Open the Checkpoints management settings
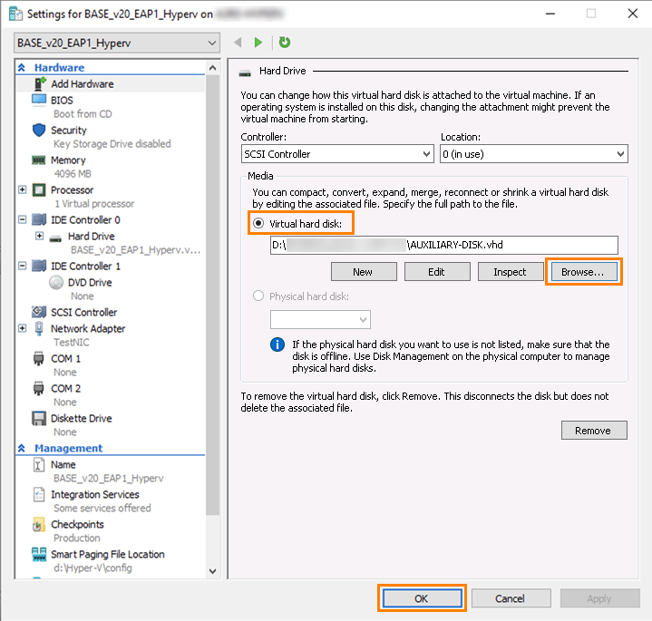The height and width of the screenshot is (621, 652). [77, 524]
